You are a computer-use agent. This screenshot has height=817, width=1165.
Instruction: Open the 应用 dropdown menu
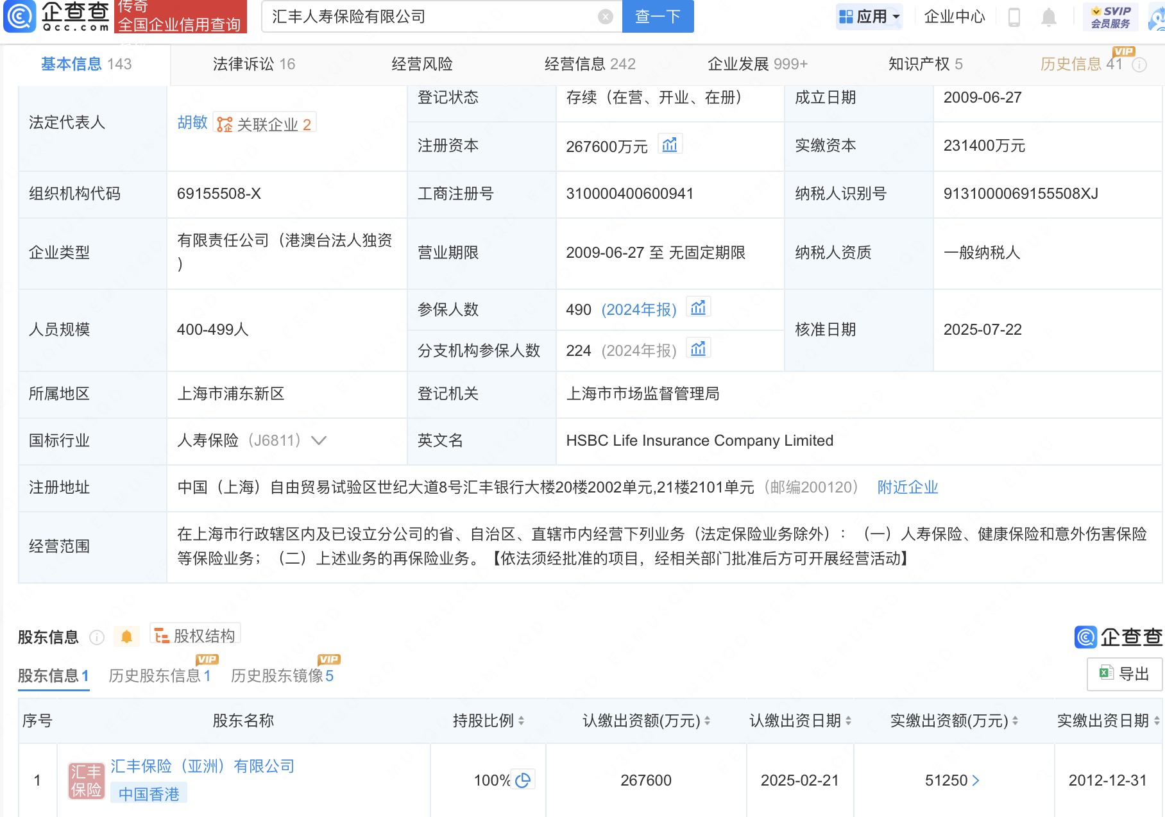(869, 17)
